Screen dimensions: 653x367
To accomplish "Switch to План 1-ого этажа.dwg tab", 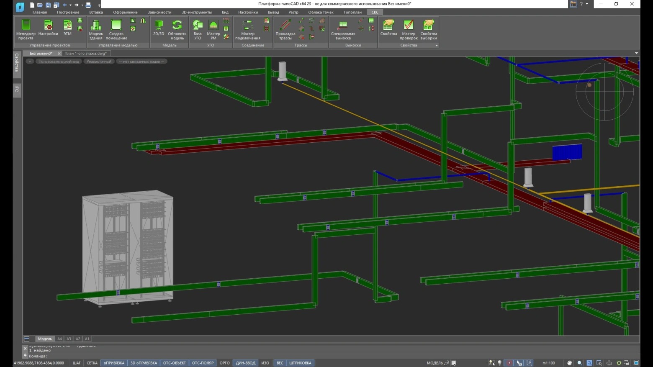I will point(85,54).
